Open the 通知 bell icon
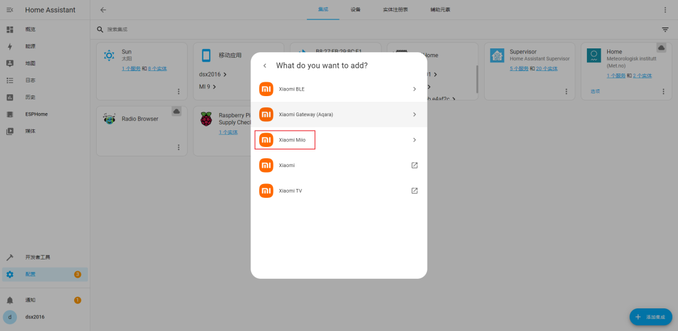The width and height of the screenshot is (678, 331). 10,300
